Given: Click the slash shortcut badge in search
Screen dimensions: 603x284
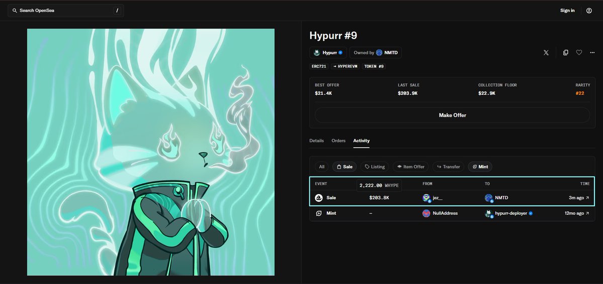Looking at the screenshot, I should pyautogui.click(x=117, y=11).
